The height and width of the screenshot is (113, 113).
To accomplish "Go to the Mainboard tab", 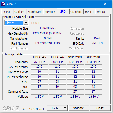I will 35,12.
